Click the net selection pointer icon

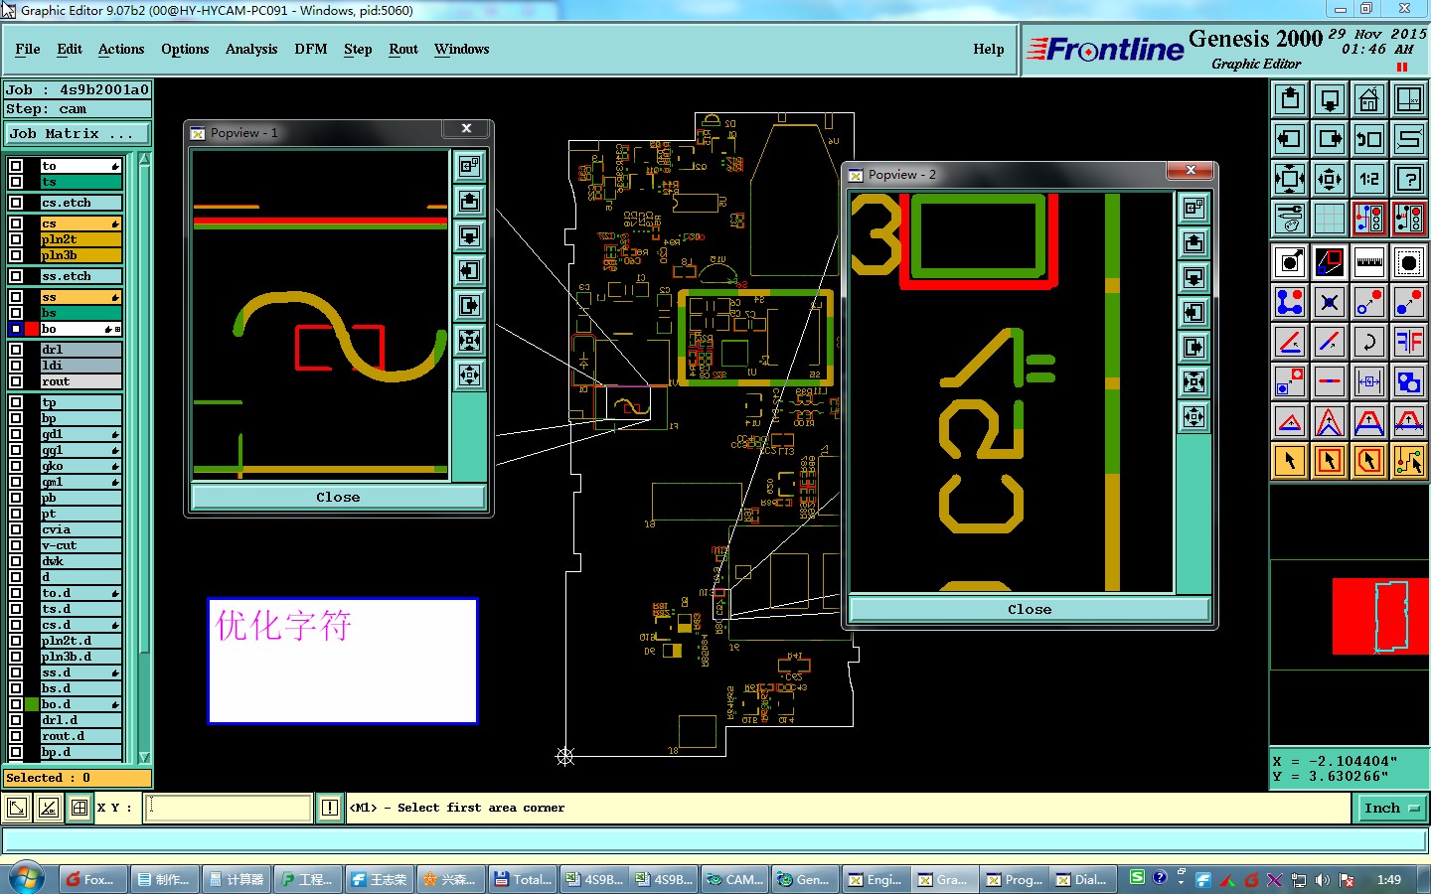tap(1409, 461)
